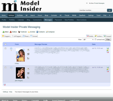Image resolution: width=113 pixels, height=101 pixels.
Task: Sort messages by the Date column header
Action: pyautogui.click(x=94, y=44)
